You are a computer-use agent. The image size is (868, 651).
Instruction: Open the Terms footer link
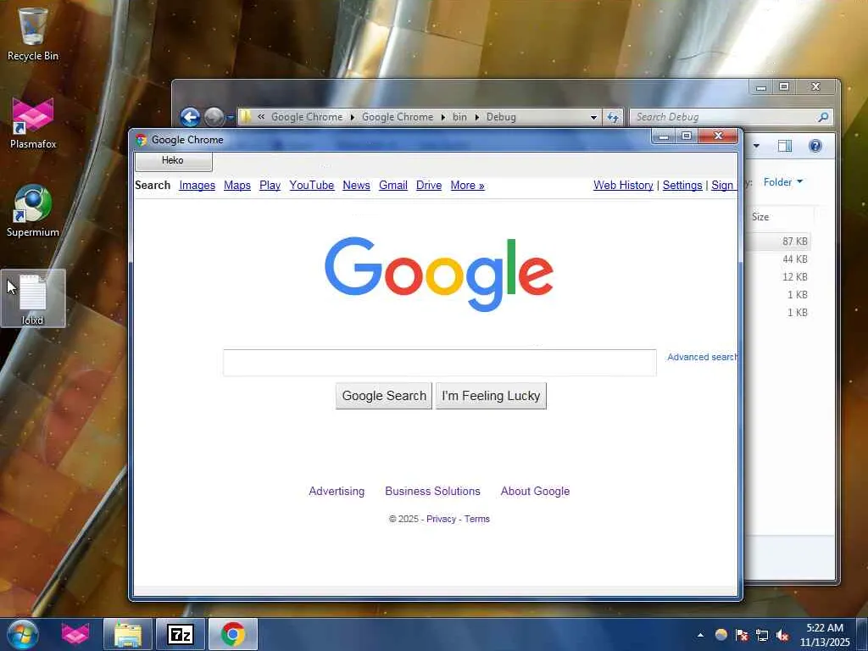(476, 519)
